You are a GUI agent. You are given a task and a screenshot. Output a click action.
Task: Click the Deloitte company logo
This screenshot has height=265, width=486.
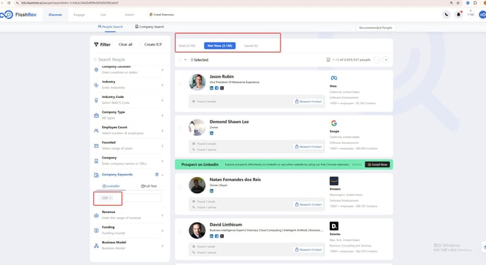click(334, 226)
